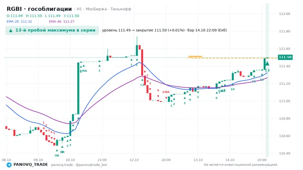Click the big green breakout triangle above marker 13
Screen dimensions: 303x170
click(267, 64)
